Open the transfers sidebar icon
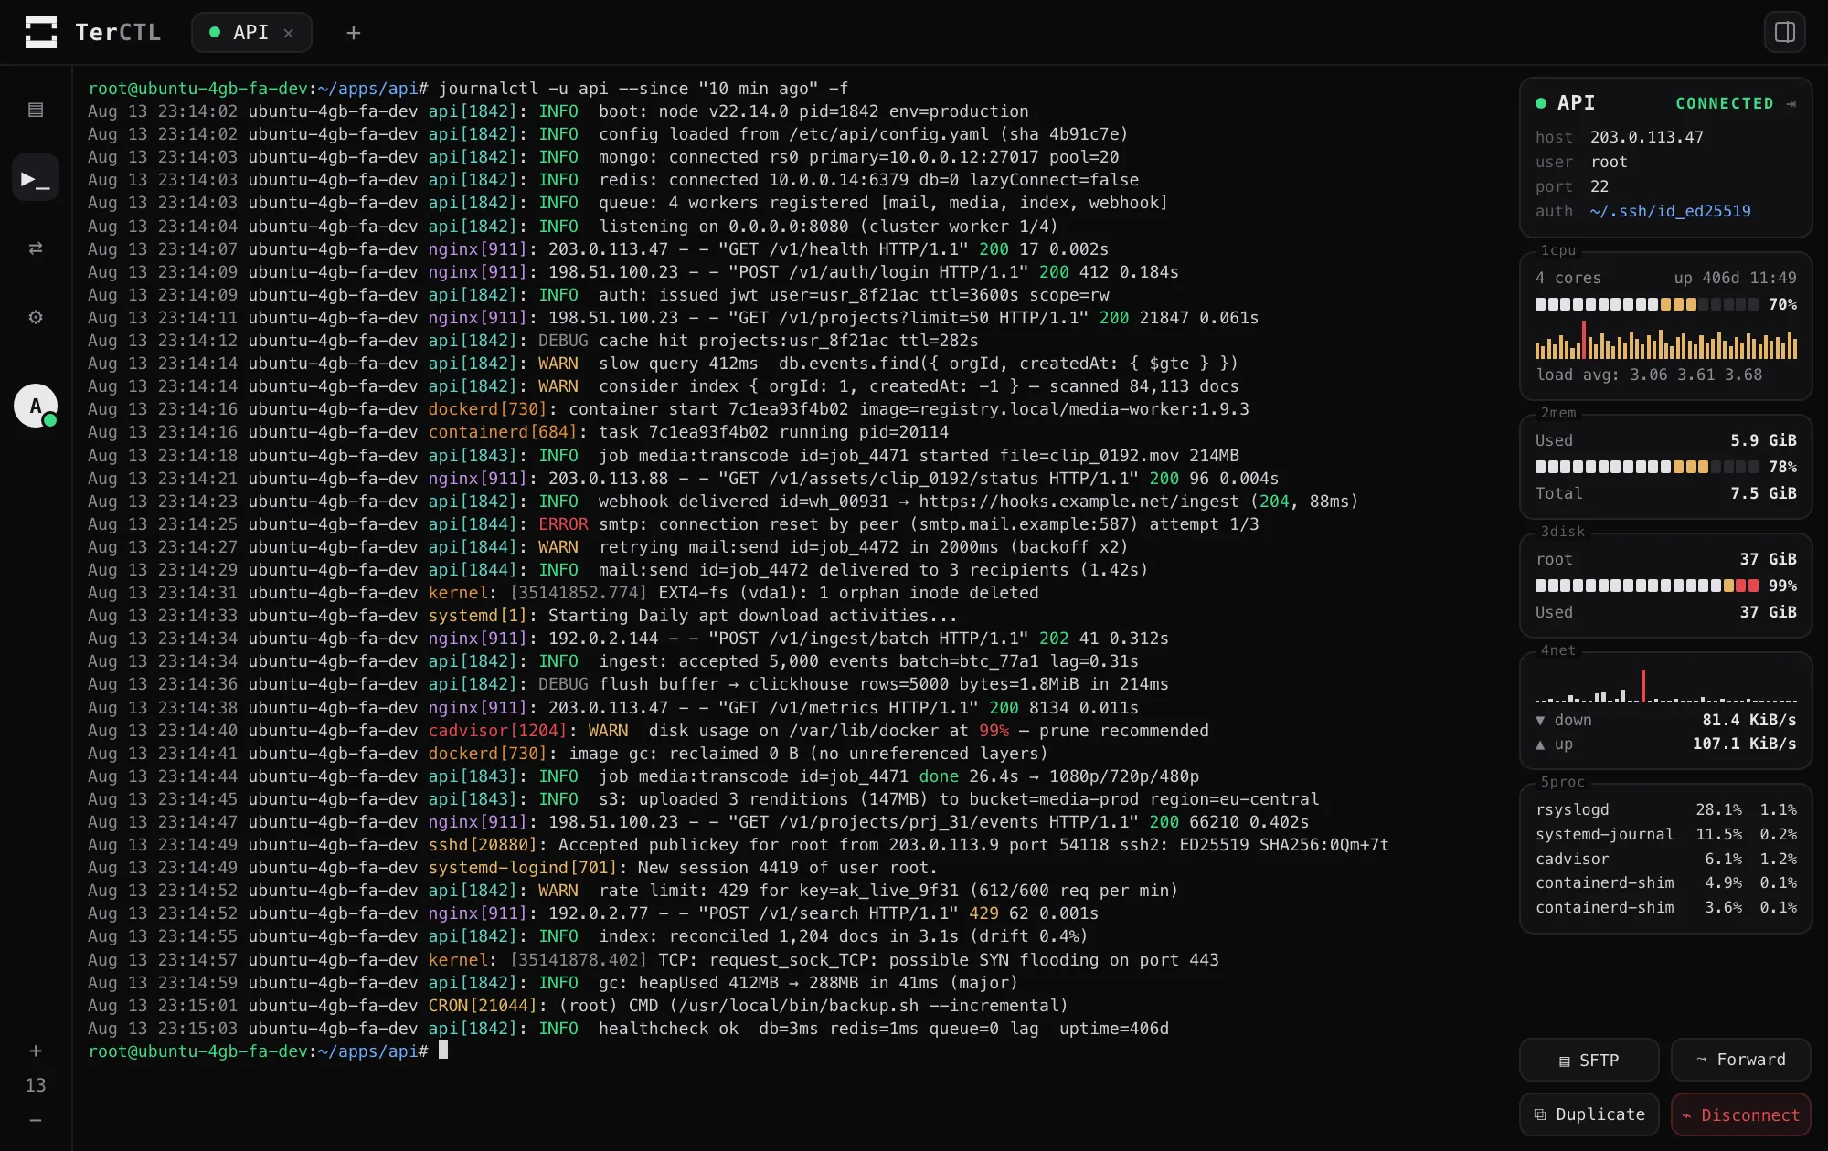Viewport: 1828px width, 1151px height. [x=36, y=248]
